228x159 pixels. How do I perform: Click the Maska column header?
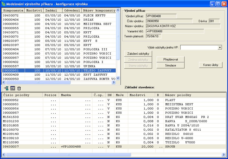tap(75, 95)
